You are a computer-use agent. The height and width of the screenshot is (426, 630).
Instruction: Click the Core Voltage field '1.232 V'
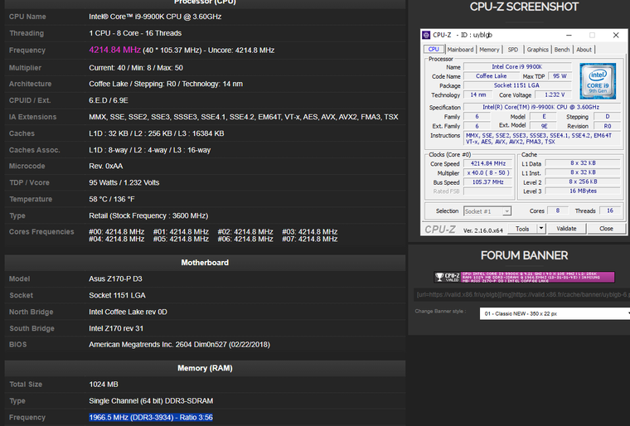coord(555,94)
